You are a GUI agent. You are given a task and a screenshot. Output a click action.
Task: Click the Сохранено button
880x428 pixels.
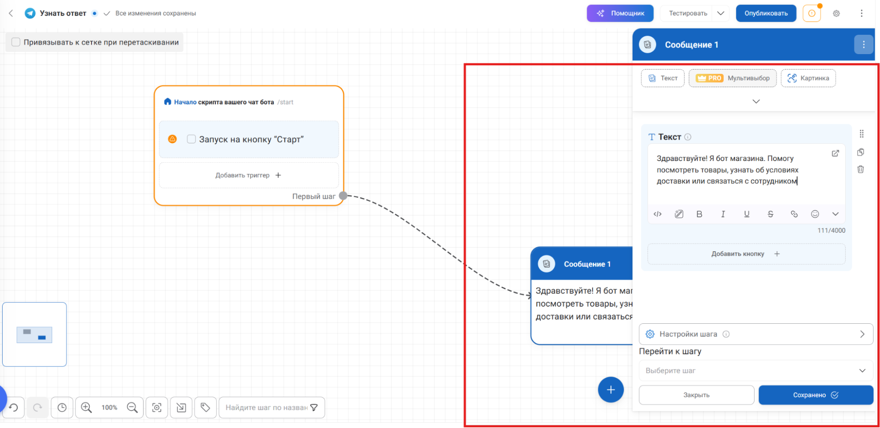click(816, 395)
